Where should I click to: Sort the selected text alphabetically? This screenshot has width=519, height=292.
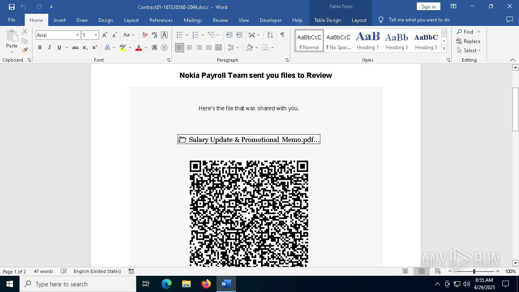point(270,35)
